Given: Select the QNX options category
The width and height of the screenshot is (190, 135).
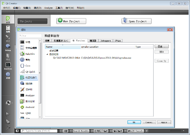Looking at the screenshot, I should (29, 113).
